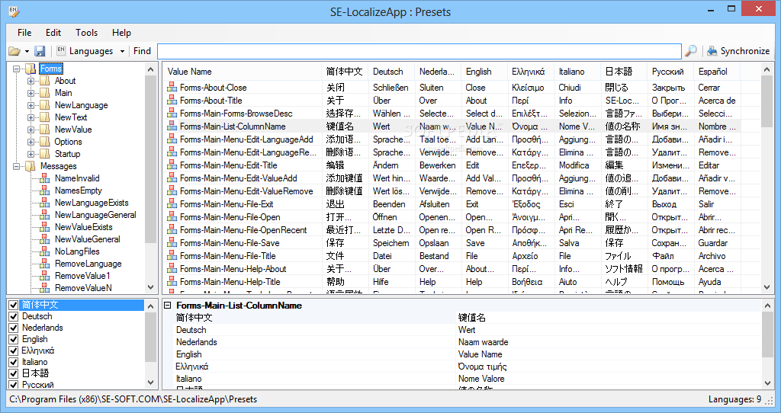Click the Italiano column header
781x413 pixels.
[x=577, y=72]
